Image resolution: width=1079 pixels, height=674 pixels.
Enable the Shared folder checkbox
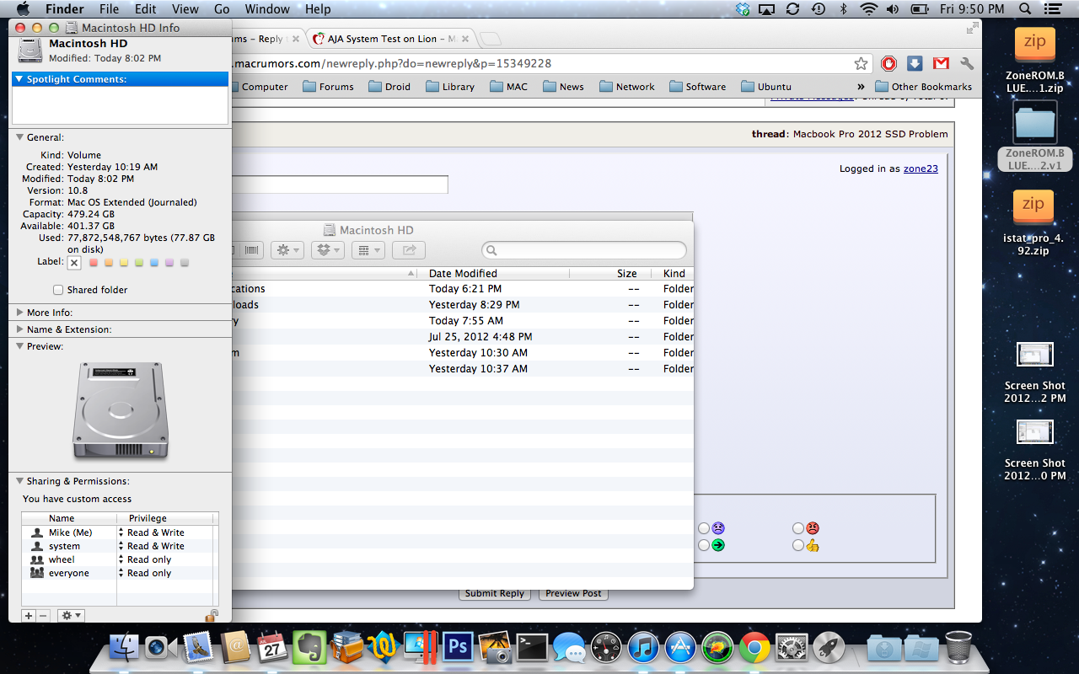pyautogui.click(x=58, y=290)
